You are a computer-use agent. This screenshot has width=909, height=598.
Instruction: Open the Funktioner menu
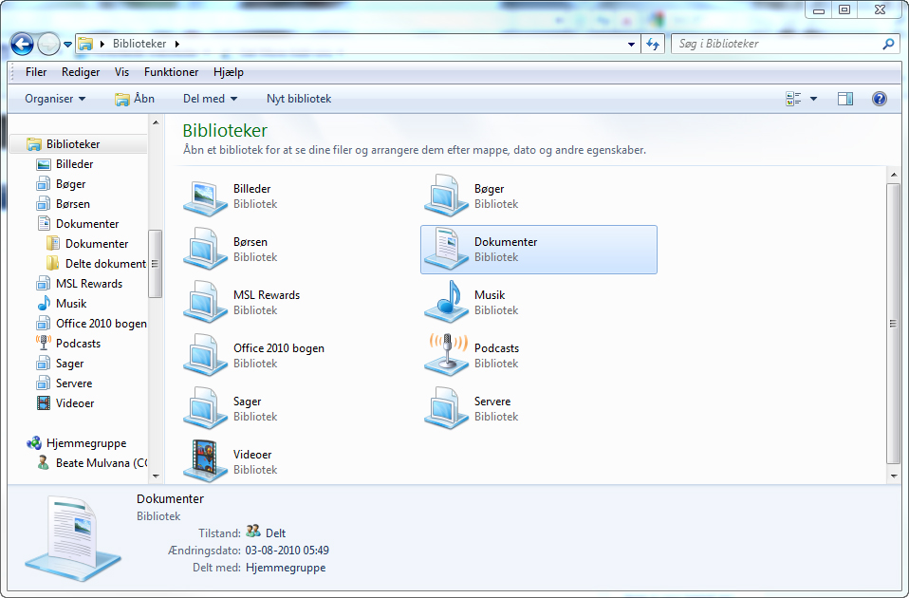tap(171, 72)
